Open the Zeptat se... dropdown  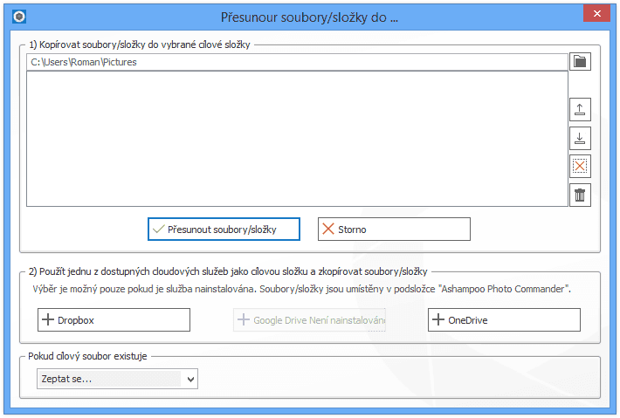117,379
